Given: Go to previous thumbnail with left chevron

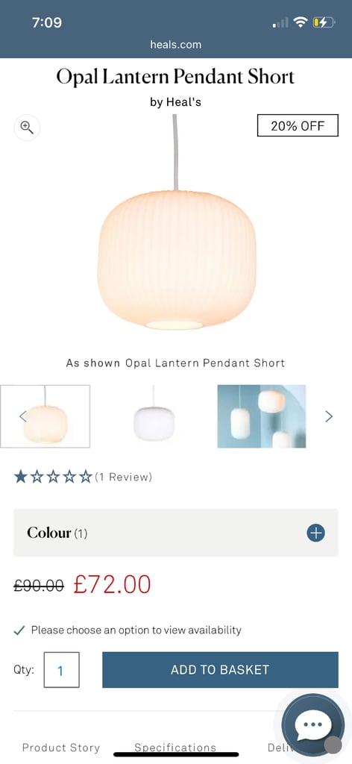Looking at the screenshot, I should click(x=22, y=416).
